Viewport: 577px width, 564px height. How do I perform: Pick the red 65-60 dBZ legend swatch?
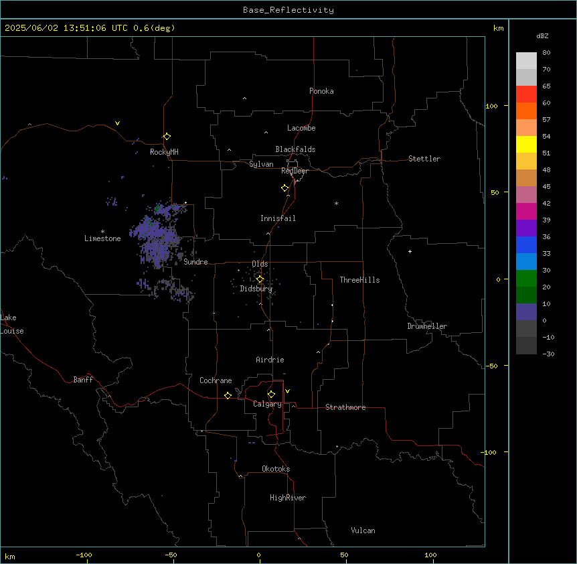click(526, 94)
